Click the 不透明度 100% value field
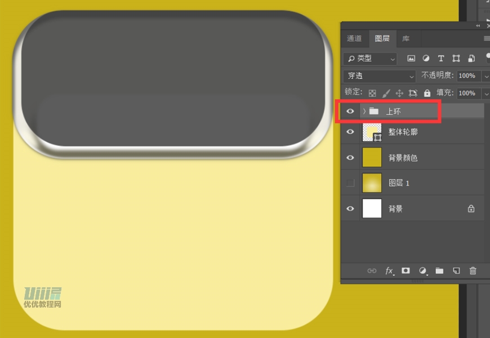 point(469,76)
